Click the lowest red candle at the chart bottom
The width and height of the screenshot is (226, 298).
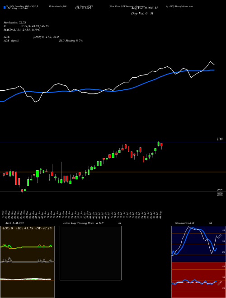(x=22, y=191)
